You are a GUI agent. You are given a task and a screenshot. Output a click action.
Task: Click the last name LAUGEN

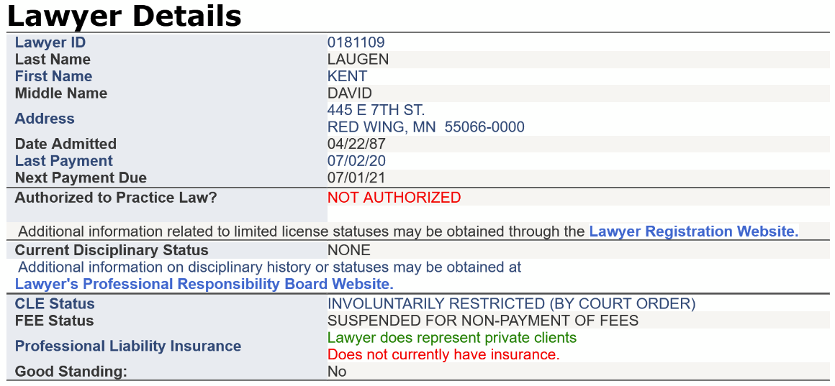(358, 60)
